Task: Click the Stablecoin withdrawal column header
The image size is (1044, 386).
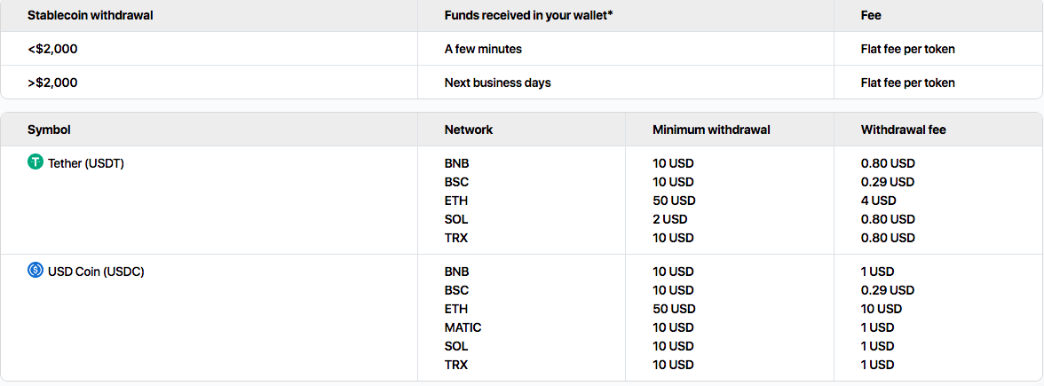Action: [91, 15]
